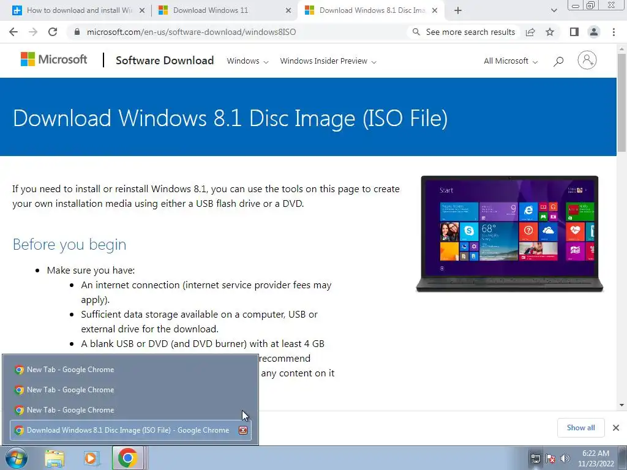The width and height of the screenshot is (627, 470).
Task: Expand the Windows menu in the site header
Action: click(x=247, y=61)
